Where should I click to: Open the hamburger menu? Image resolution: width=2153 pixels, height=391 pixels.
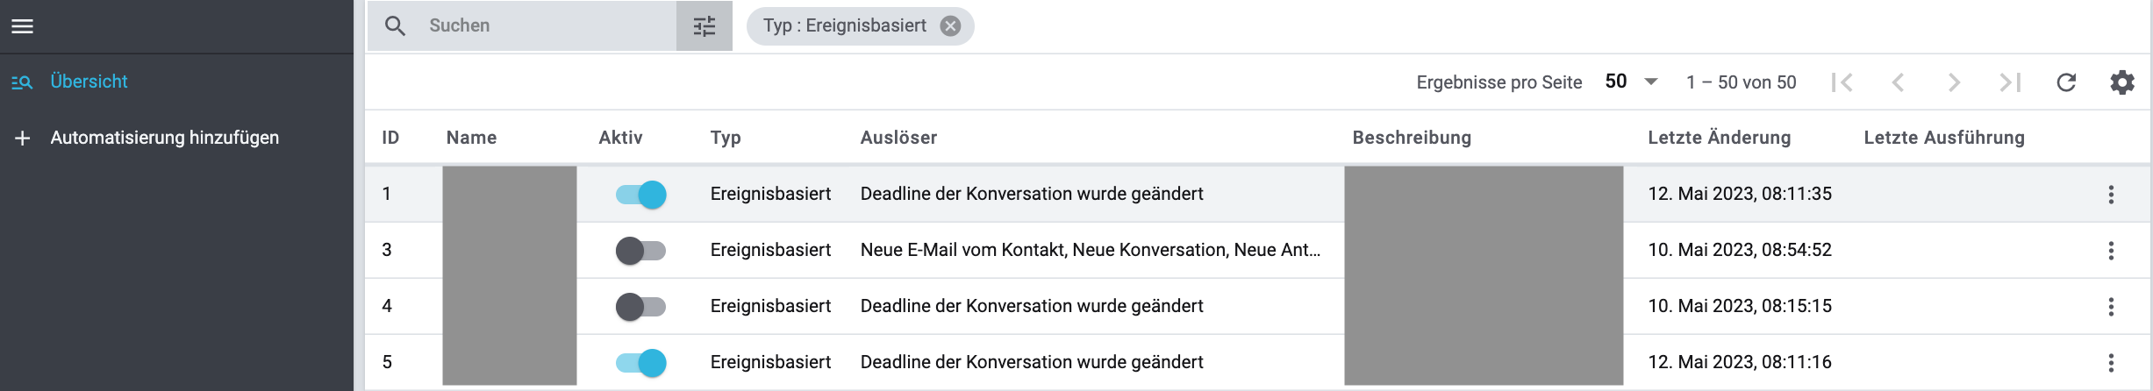(x=23, y=26)
